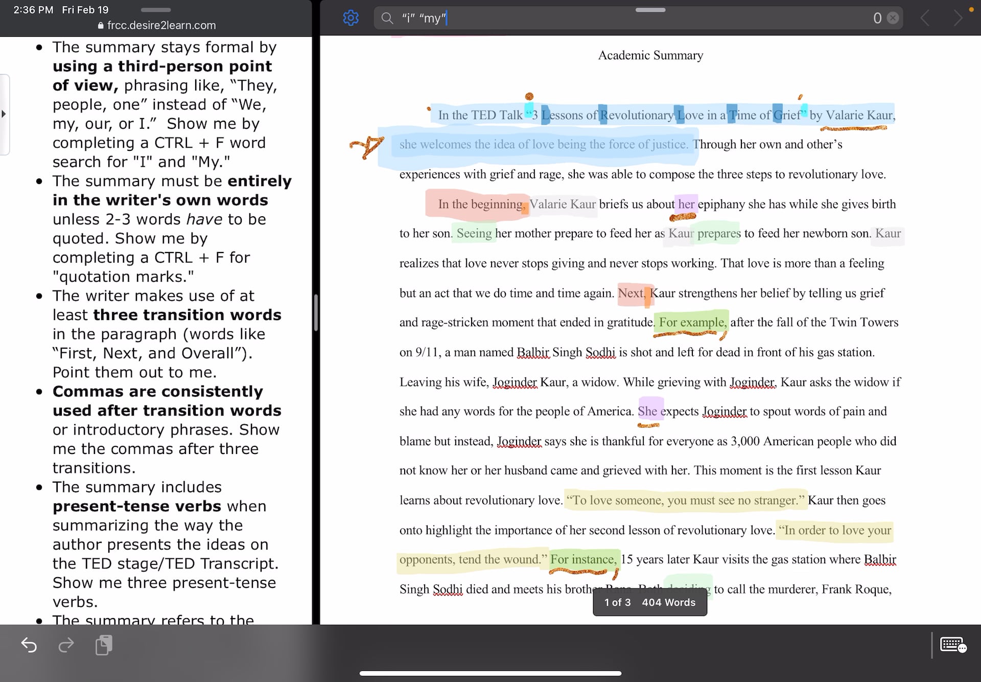Click bold text "present-tense verbs"
Screen dimensions: 981x682
coord(136,506)
